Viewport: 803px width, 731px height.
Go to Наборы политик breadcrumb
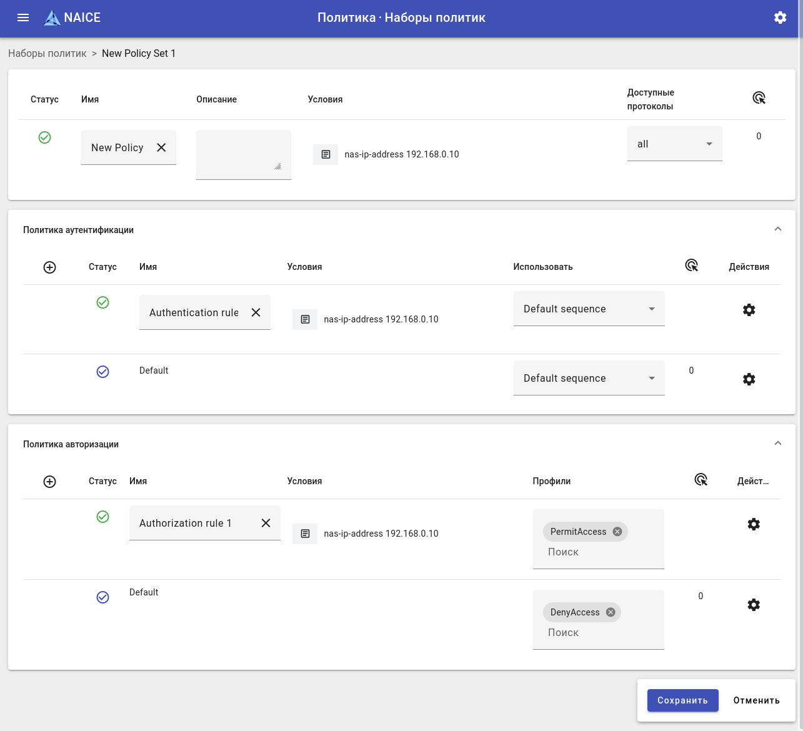point(47,54)
